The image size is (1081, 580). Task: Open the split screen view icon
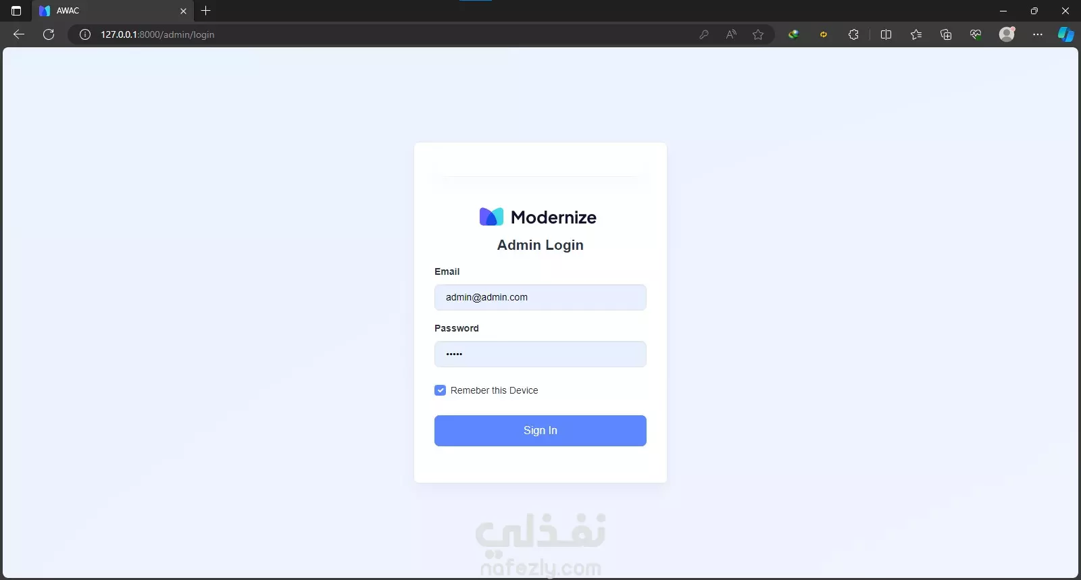[886, 34]
